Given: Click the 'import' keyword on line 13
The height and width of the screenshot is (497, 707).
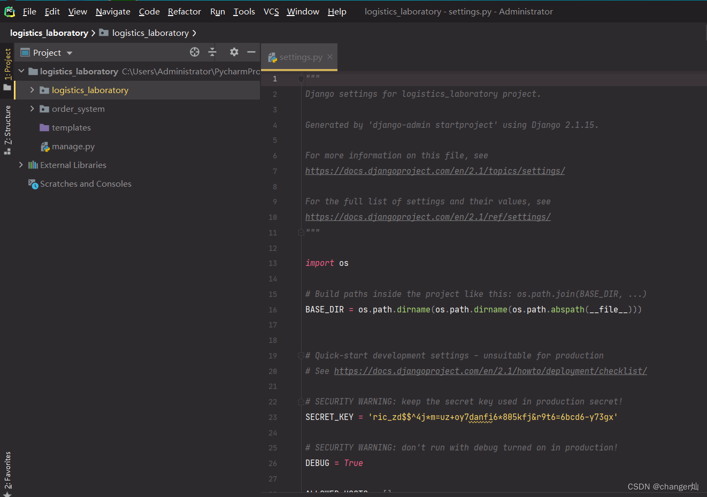Looking at the screenshot, I should click(x=320, y=263).
